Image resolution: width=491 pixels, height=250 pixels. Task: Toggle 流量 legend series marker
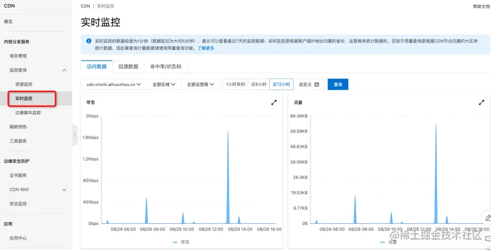[383, 242]
